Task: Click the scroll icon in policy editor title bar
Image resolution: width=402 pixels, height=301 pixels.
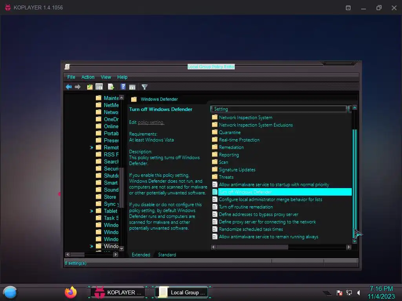Action: click(67, 67)
